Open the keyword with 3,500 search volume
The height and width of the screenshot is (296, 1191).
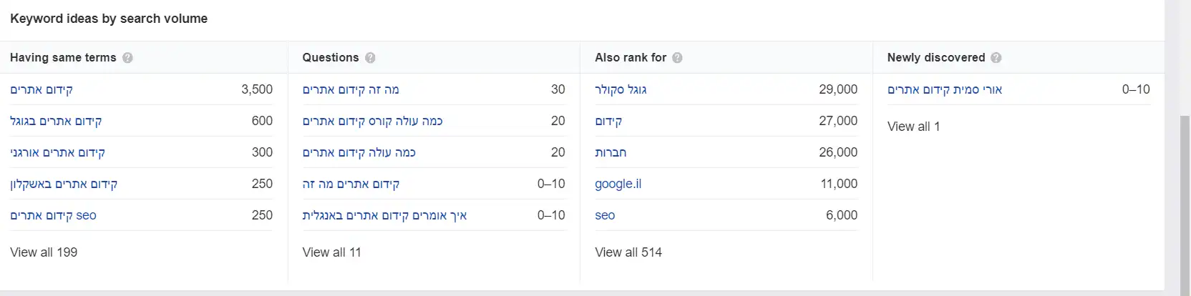(42, 89)
